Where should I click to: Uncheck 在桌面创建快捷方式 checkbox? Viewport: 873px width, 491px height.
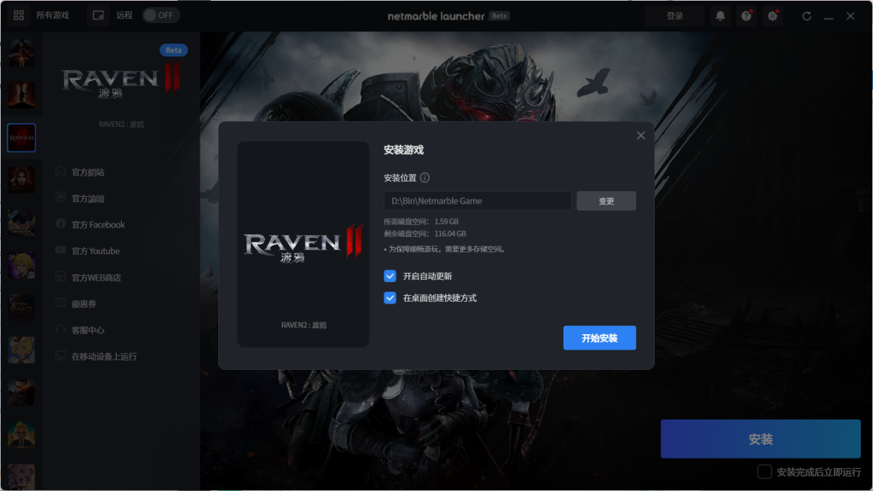point(390,297)
